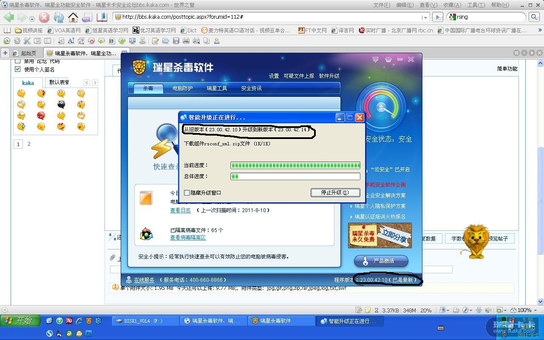The height and width of the screenshot is (340, 544).
Task: Open the Favorites menu
Action: click(452, 5)
